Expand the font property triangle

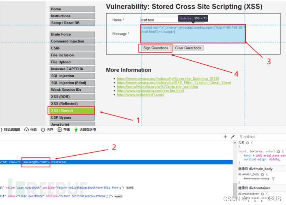click(x=253, y=156)
